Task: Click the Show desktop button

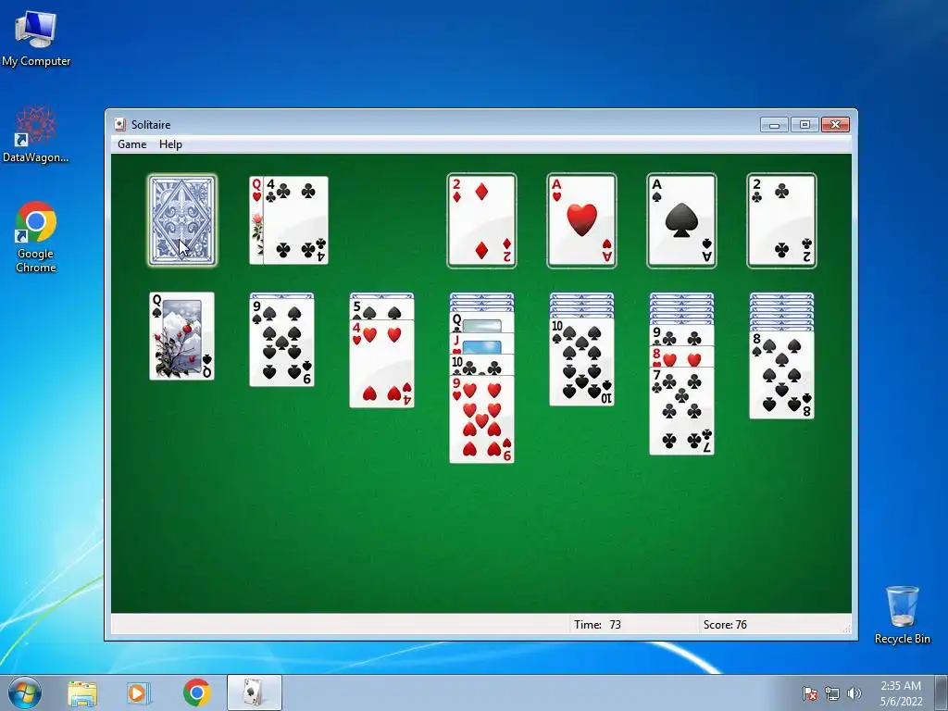Action: coord(942,692)
